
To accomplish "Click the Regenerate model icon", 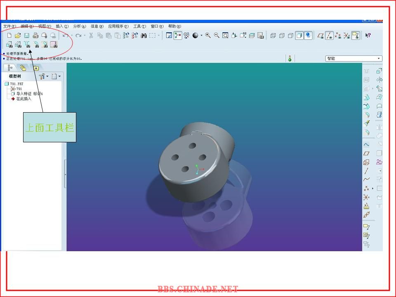I will point(126,35).
